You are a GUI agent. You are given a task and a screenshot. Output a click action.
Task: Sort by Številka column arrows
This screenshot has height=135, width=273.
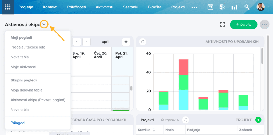pos(154,130)
